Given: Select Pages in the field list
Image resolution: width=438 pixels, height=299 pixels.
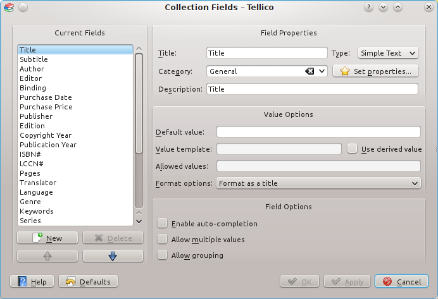Looking at the screenshot, I should (75, 173).
